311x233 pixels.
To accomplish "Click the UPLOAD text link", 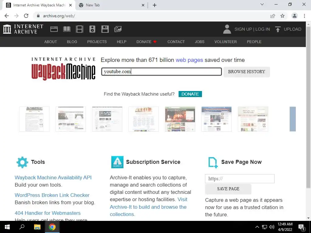I will [x=292, y=29].
